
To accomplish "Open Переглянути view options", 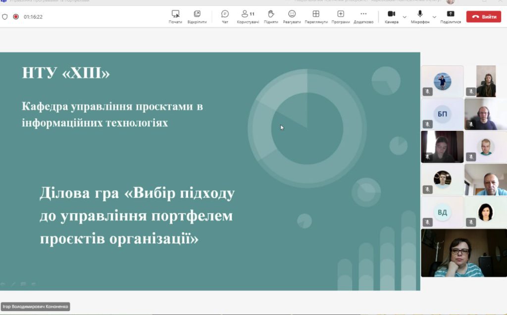I will (x=316, y=16).
